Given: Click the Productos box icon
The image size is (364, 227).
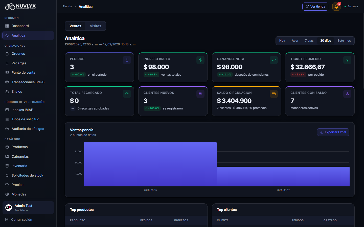Looking at the screenshot, I should pos(7,147).
